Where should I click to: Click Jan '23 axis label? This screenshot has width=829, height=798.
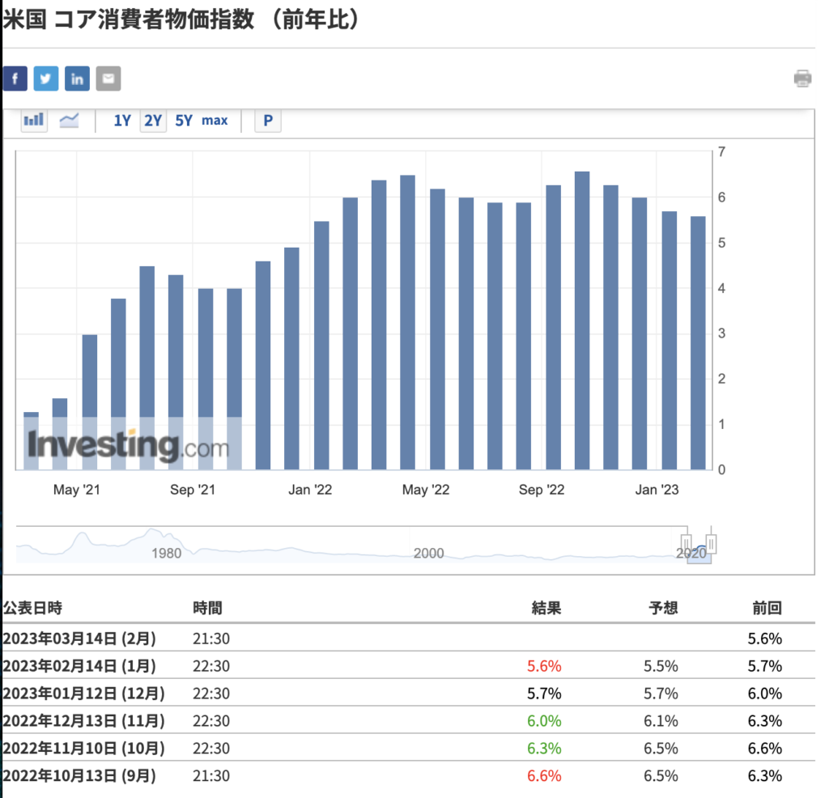tap(657, 490)
